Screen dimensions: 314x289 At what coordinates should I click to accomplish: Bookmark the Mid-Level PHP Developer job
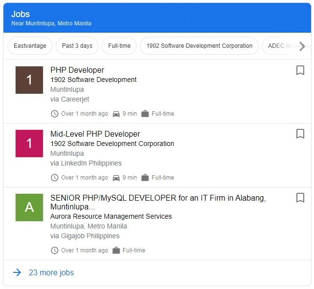click(x=300, y=134)
